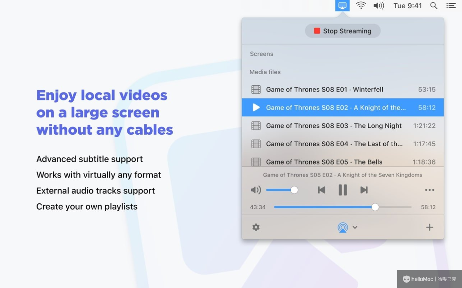Click total time 58:12 beside the progress bar
Screen dimensions: 462x288
pos(428,207)
